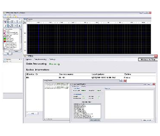Pick the green symbol item in list
160x136 pixels.
click(x=9, y=38)
